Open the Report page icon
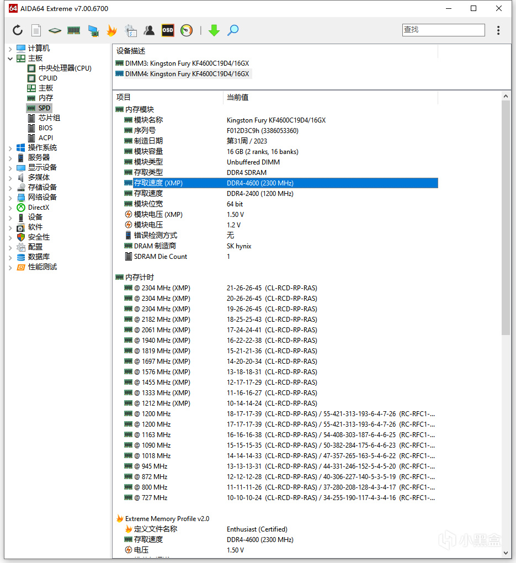Viewport: 516px width, 563px height. click(x=36, y=30)
